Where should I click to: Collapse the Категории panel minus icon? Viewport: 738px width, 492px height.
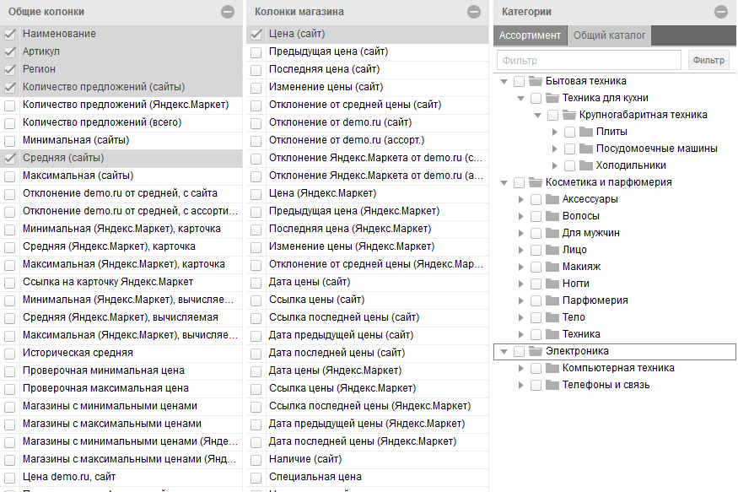click(x=720, y=12)
